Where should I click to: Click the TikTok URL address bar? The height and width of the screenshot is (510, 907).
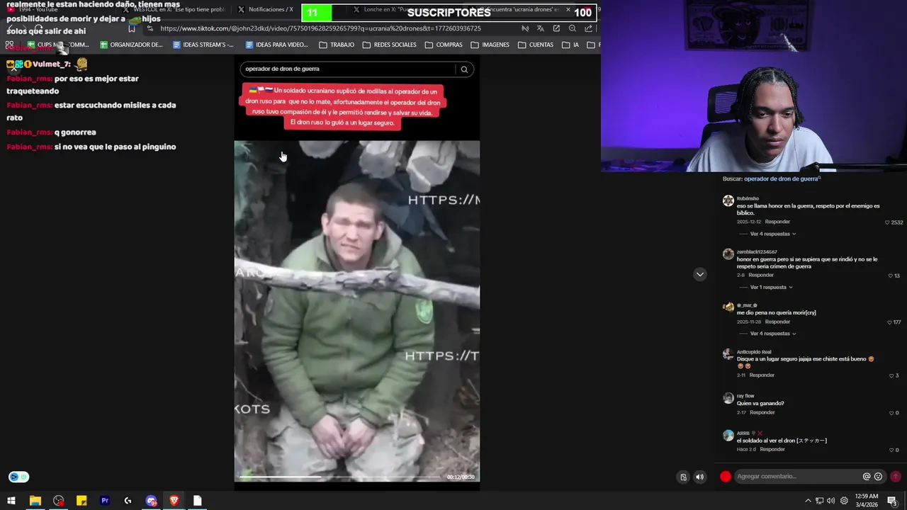(x=320, y=28)
